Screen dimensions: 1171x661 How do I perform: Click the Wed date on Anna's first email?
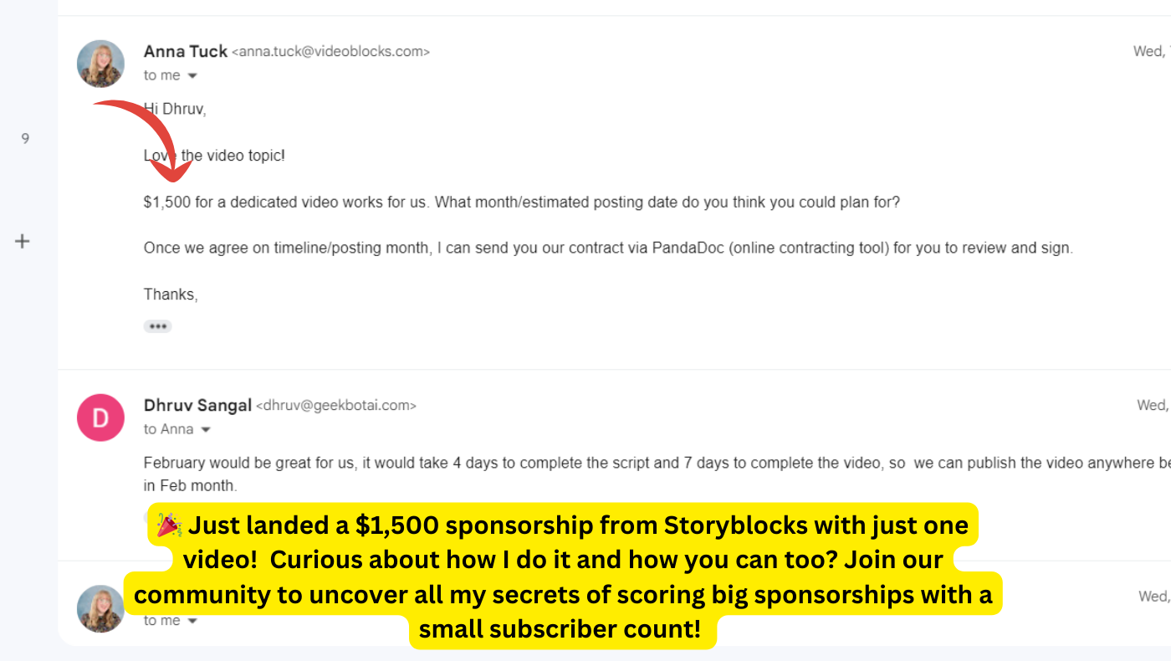click(1151, 51)
